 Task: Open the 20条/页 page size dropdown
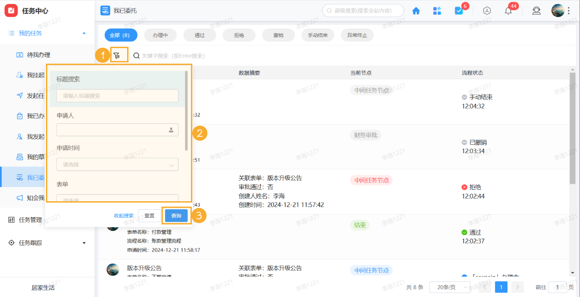pos(449,287)
